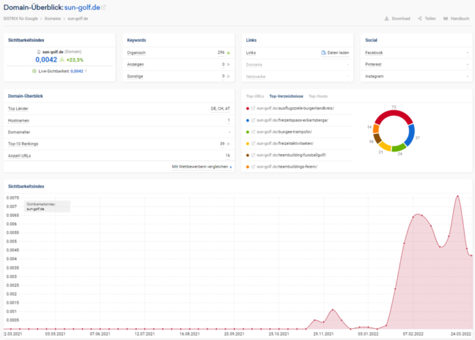
Task: Click the yellow donut segment labeled 21
Action: click(x=385, y=147)
